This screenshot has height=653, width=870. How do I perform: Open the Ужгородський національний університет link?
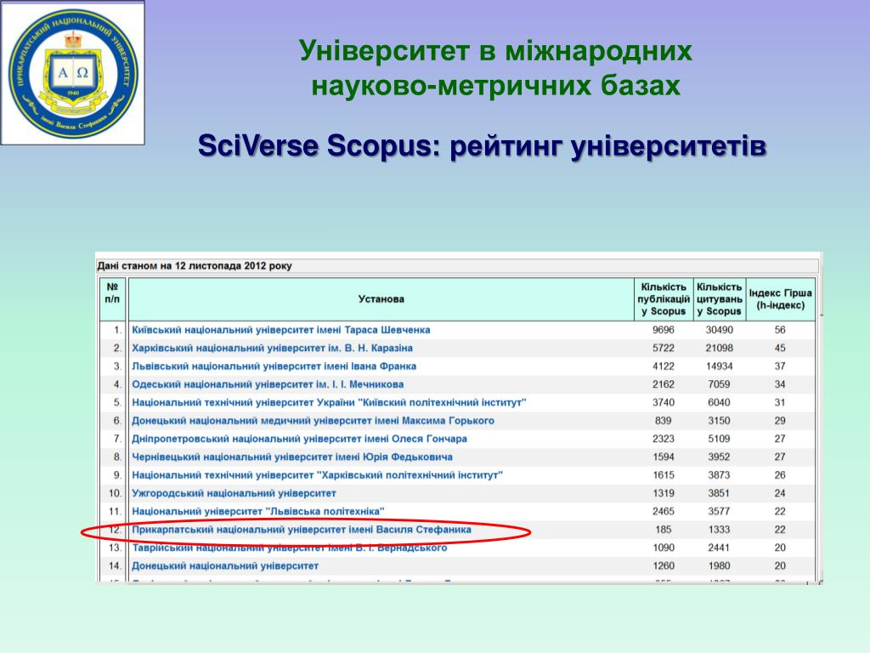[234, 493]
